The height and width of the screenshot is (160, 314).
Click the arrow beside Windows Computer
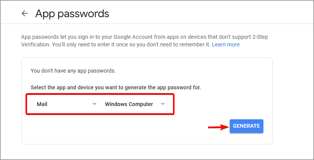(x=163, y=104)
